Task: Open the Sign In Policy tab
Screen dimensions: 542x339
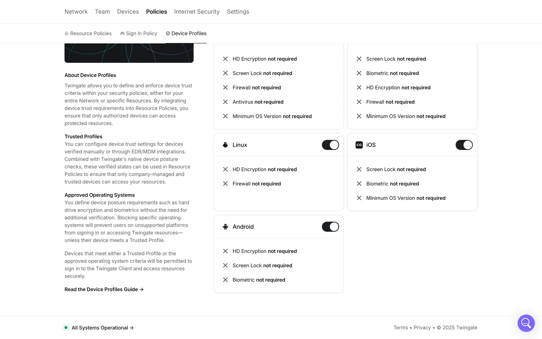Action: 141,34
